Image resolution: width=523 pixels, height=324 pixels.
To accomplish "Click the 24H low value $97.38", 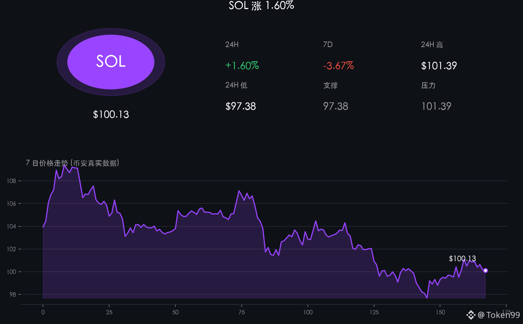I will point(241,106).
